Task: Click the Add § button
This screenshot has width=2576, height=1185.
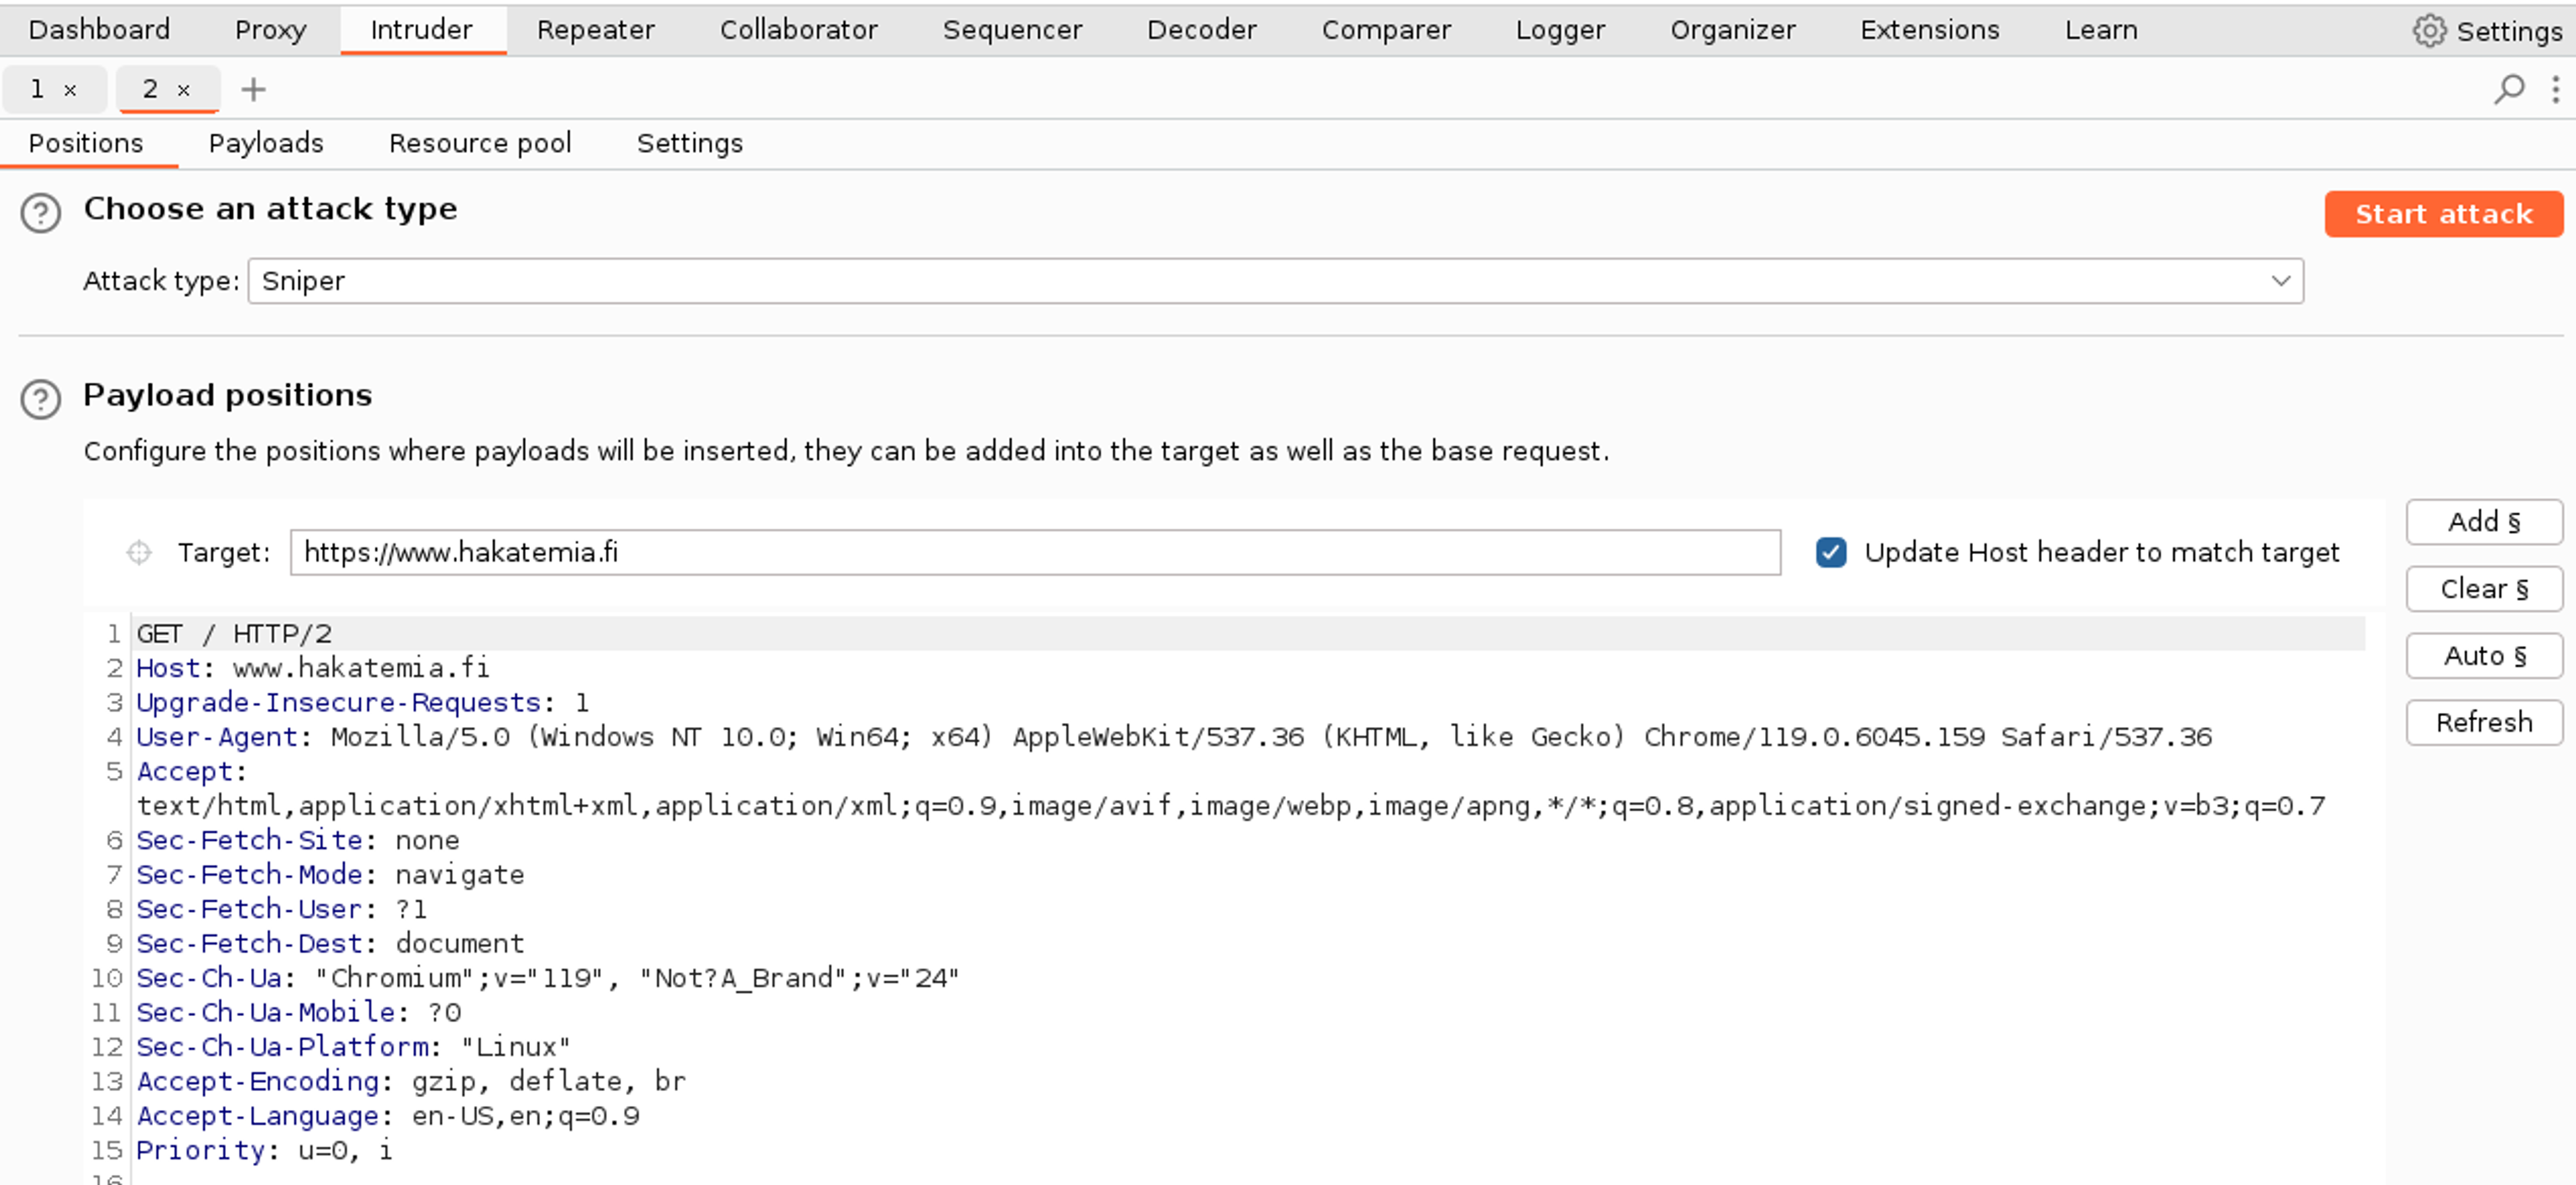Action: (2483, 522)
